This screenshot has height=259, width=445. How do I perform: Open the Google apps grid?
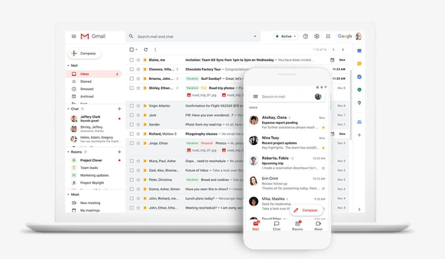(x=328, y=36)
